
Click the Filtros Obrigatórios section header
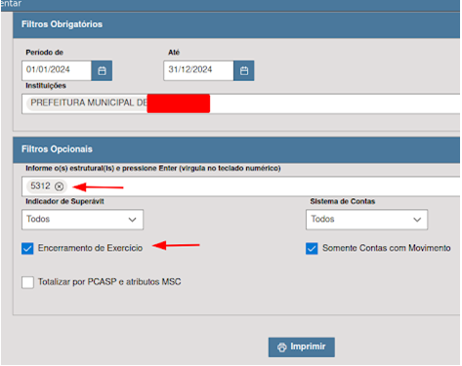[236, 24]
